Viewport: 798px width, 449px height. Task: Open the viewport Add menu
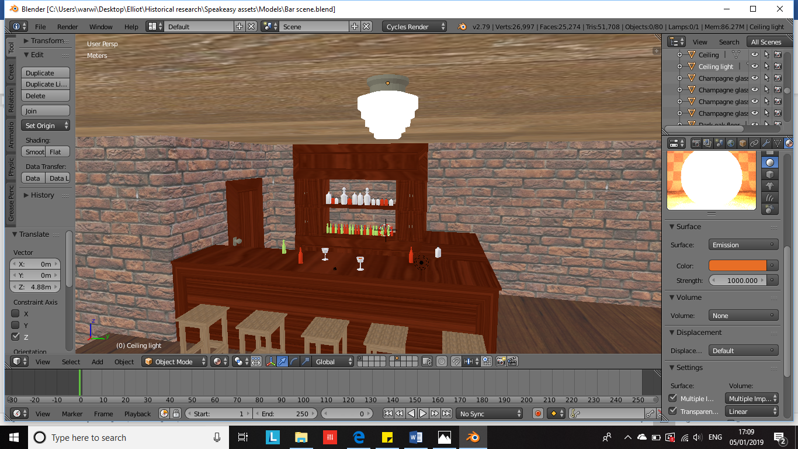tap(97, 362)
